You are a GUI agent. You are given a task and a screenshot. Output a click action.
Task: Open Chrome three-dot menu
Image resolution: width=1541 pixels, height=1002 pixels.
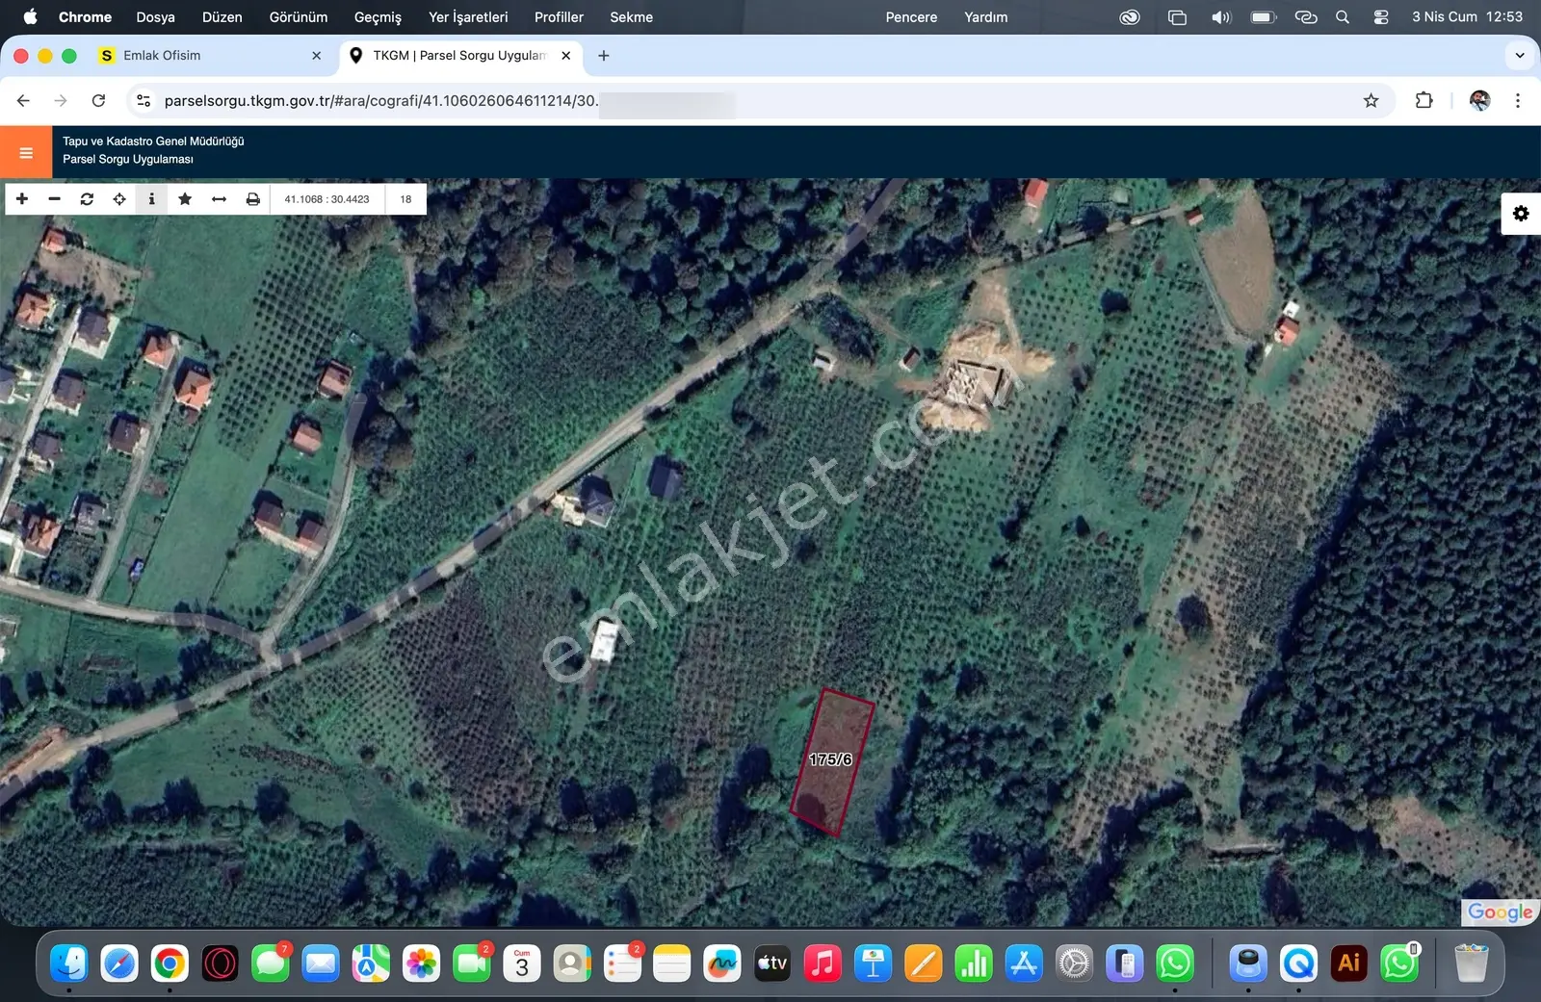tap(1518, 100)
